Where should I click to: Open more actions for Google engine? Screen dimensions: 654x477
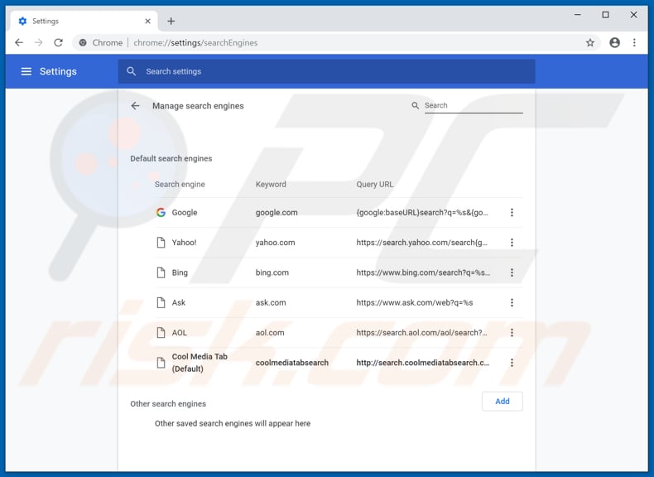click(512, 213)
